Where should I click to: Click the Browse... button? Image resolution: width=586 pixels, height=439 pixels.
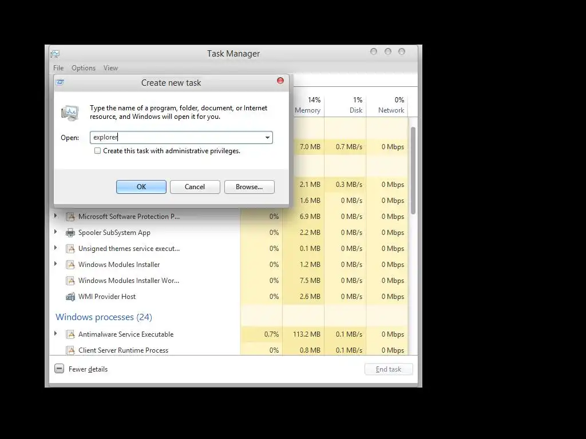pyautogui.click(x=250, y=187)
